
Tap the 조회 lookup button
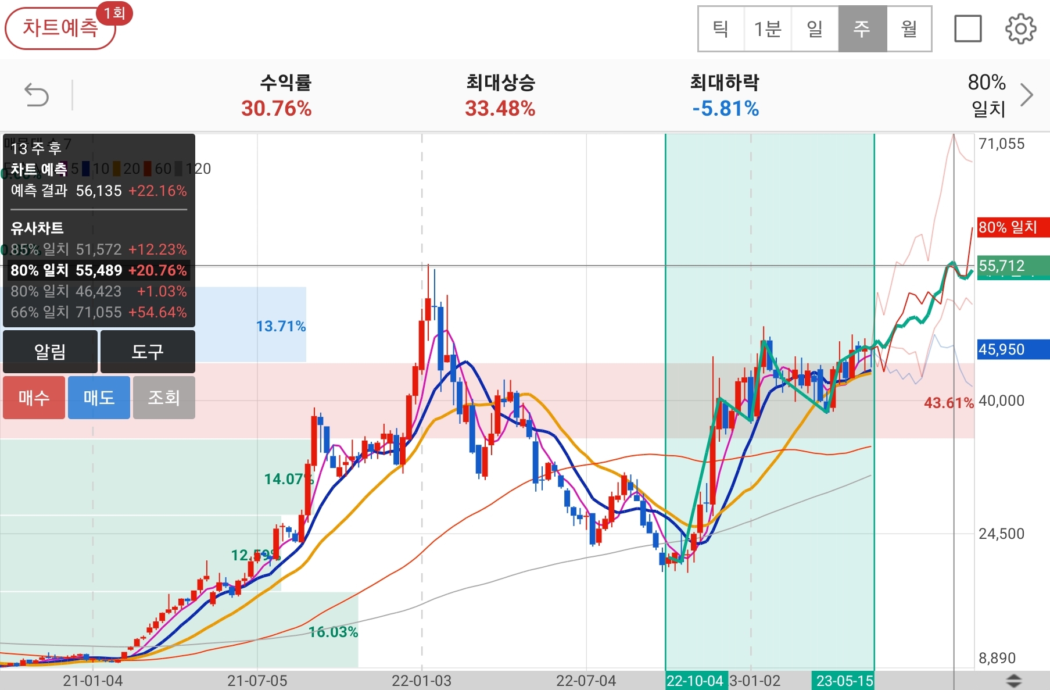pos(164,398)
